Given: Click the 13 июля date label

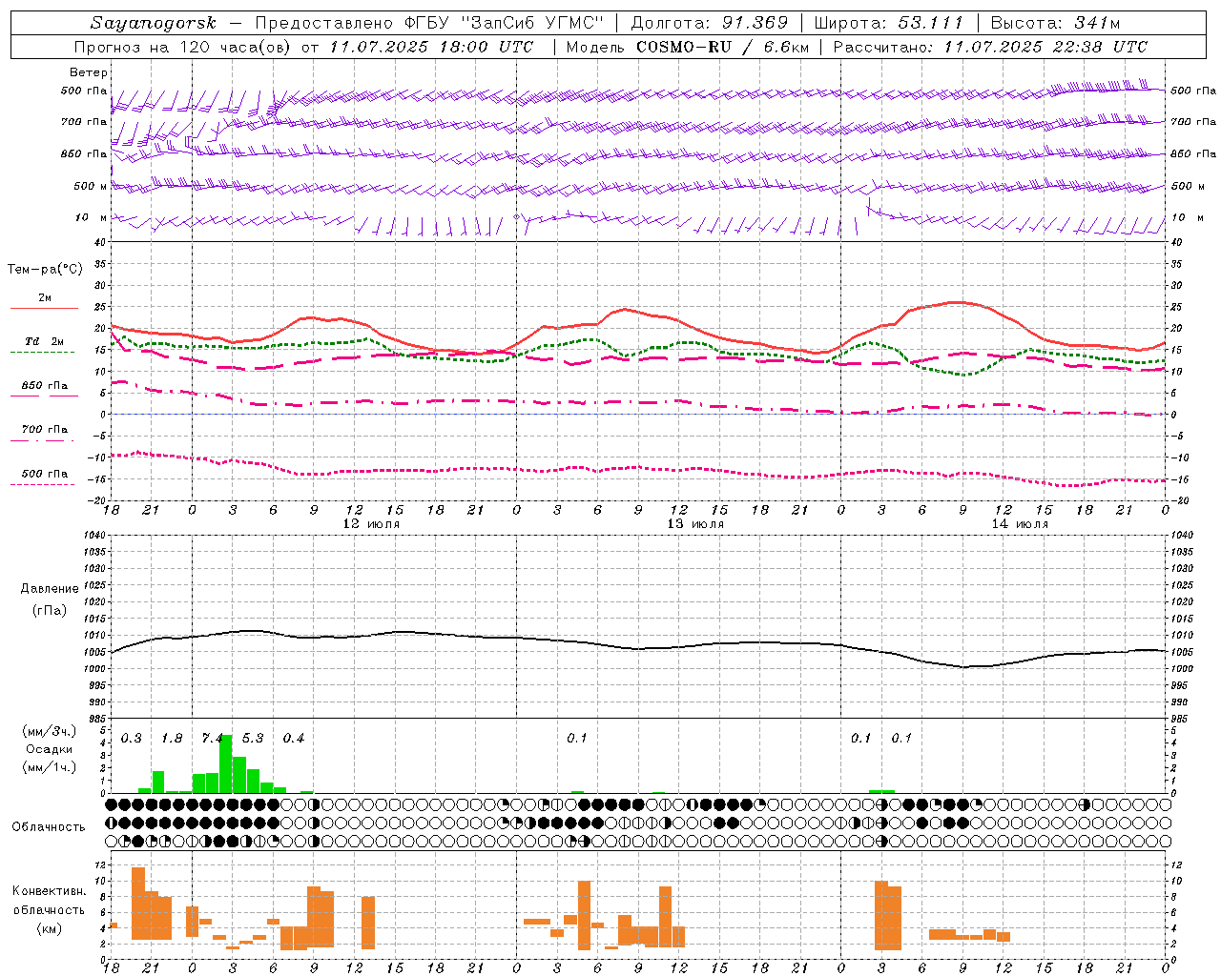Looking at the screenshot, I should click(695, 524).
